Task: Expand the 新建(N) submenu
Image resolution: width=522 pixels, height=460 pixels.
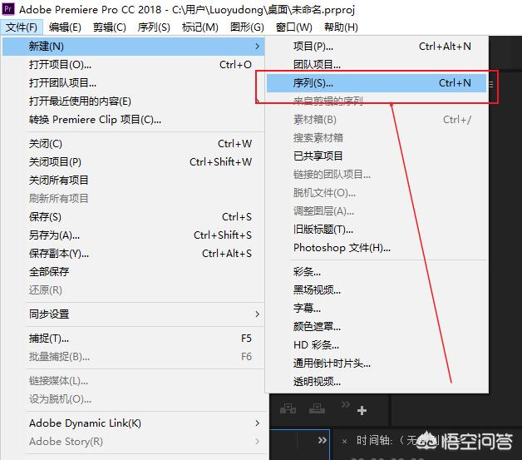Action: click(x=134, y=47)
